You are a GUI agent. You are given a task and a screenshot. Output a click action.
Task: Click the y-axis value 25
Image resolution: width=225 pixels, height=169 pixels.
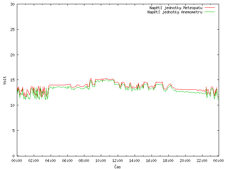13,30
